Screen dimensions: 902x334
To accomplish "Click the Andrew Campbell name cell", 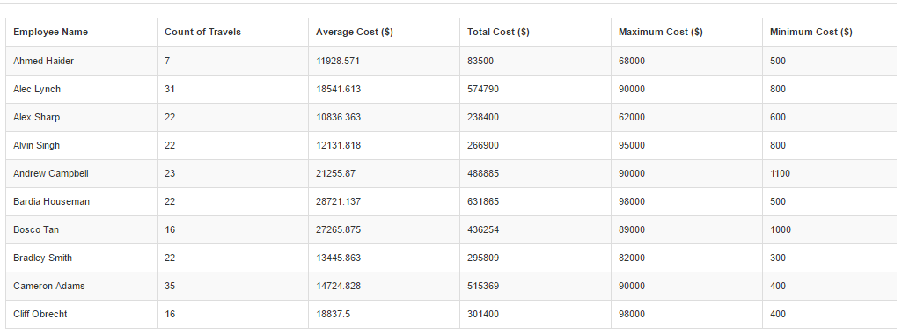I will click(x=82, y=174).
